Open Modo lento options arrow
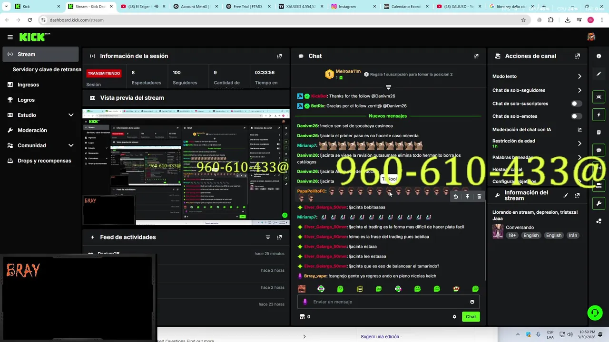Viewport: 609px width, 342px height. [580, 76]
